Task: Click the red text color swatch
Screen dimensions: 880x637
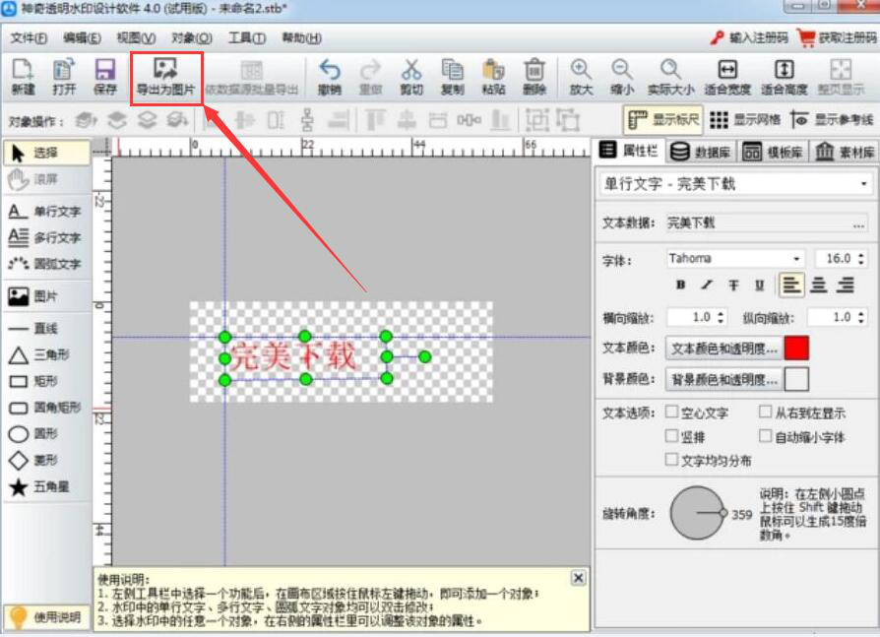Action: tap(796, 348)
